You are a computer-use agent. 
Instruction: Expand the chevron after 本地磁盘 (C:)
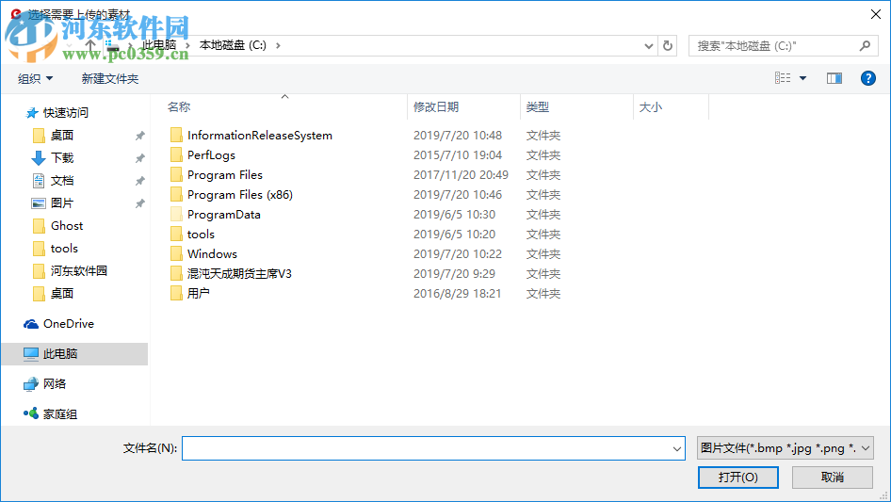click(278, 45)
